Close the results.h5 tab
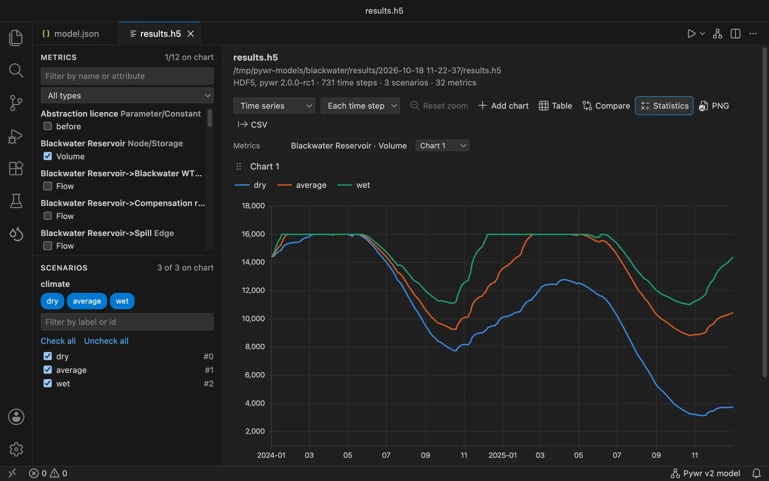769x481 pixels. pyautogui.click(x=191, y=34)
